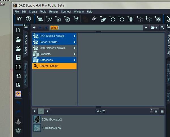Click the Redo arrow in sidebar
Screen dimensions: 170x137
[x=18, y=111]
